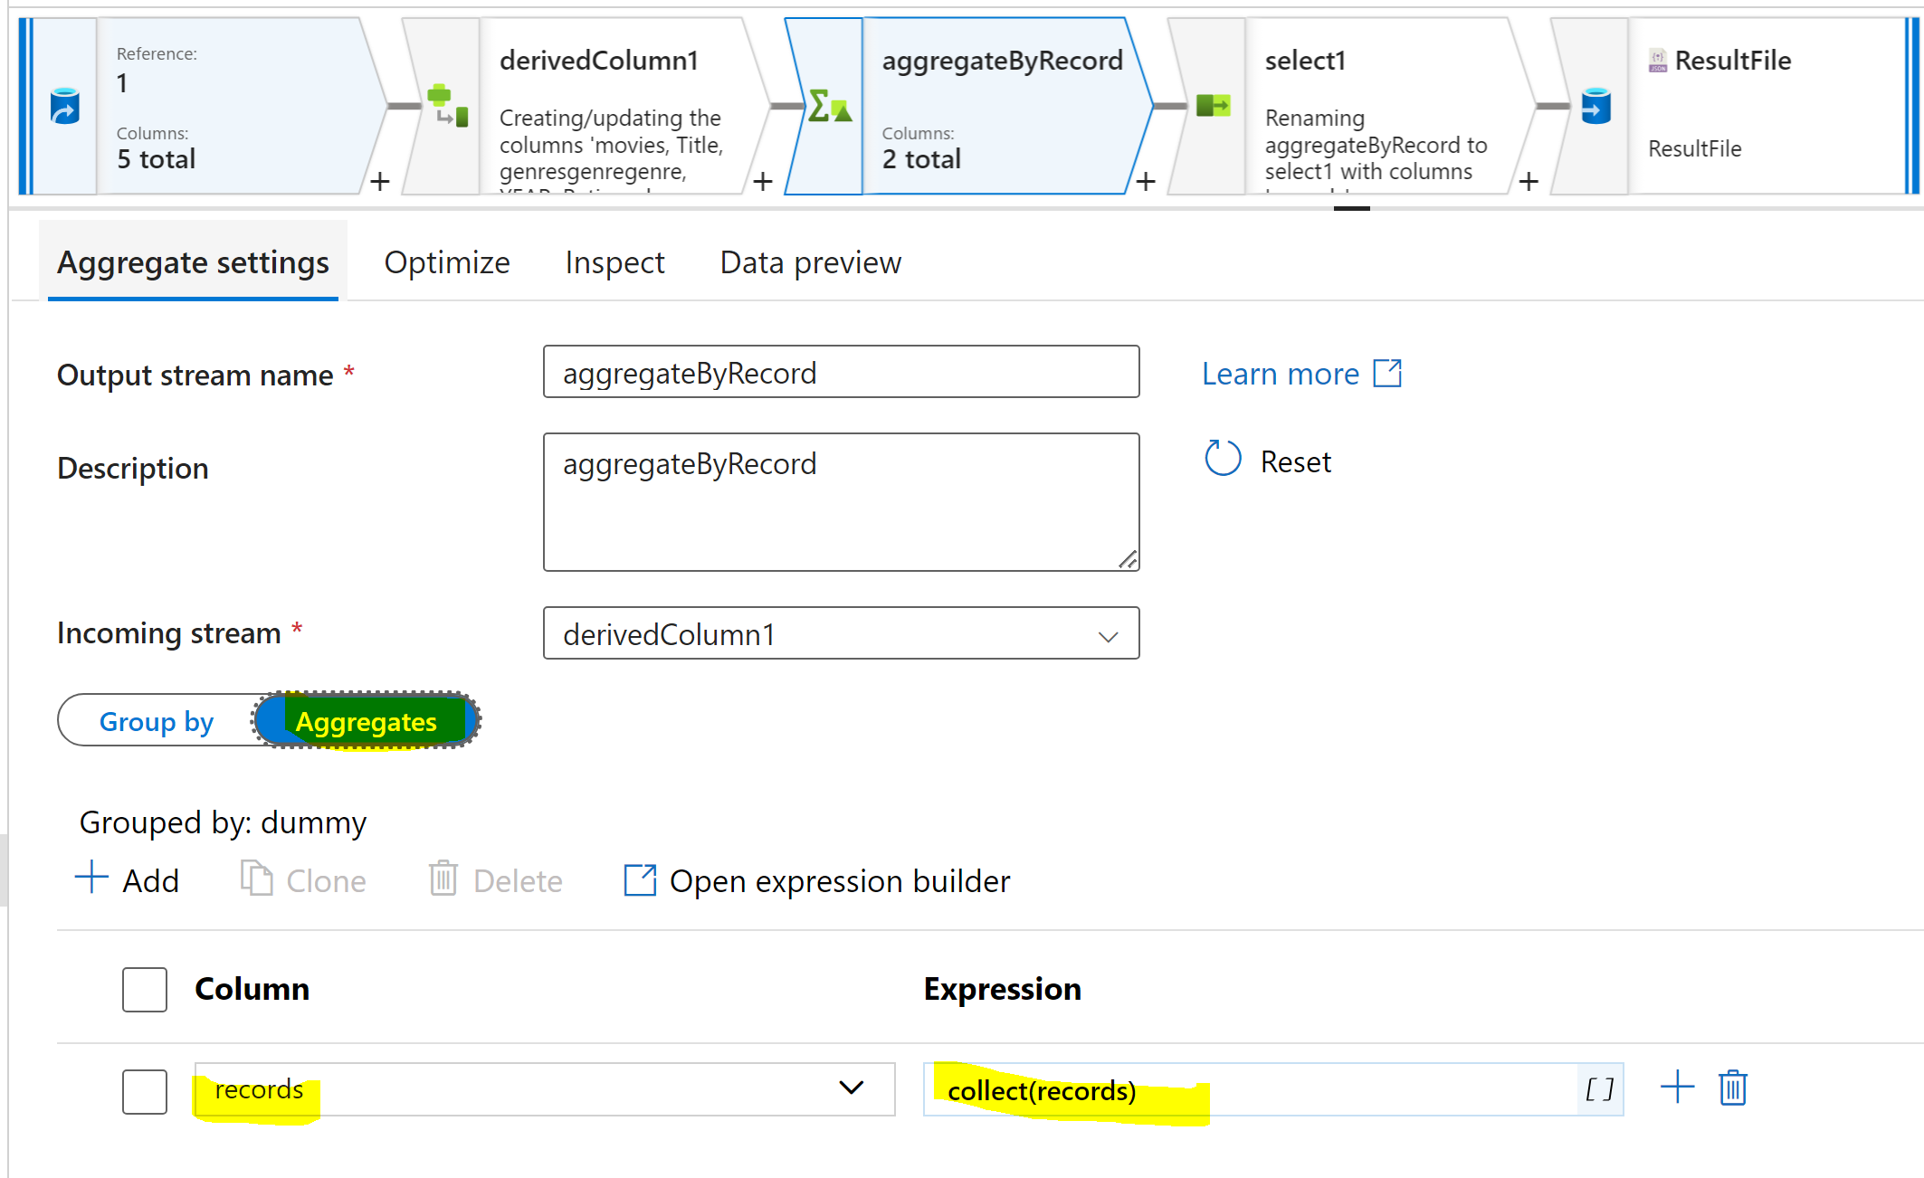Expand the Incoming stream derivedColumn1 dropdown

tap(840, 634)
